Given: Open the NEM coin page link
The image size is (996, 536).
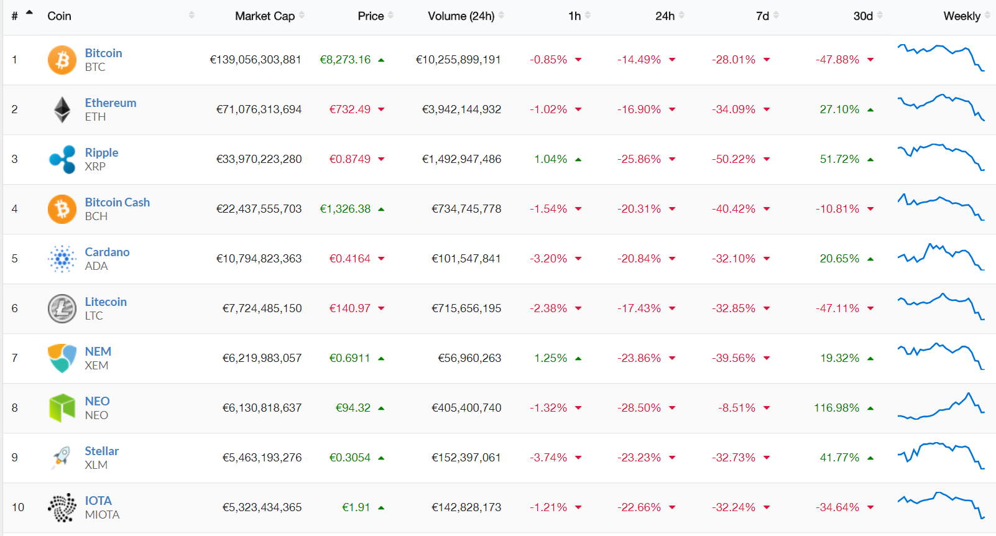Looking at the screenshot, I should coord(98,352).
